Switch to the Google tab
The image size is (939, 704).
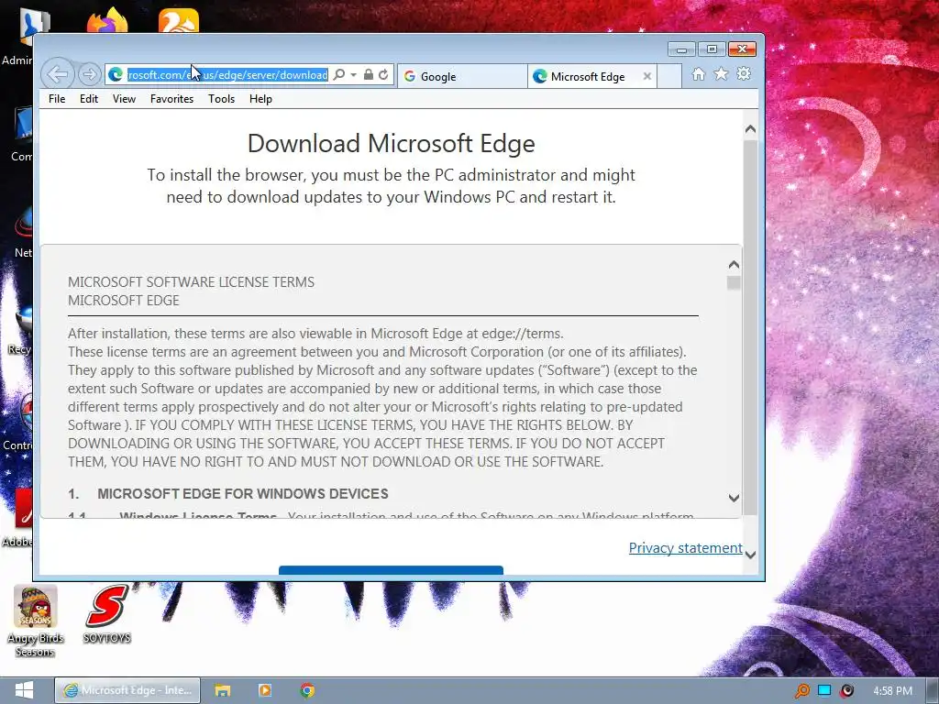[462, 77]
